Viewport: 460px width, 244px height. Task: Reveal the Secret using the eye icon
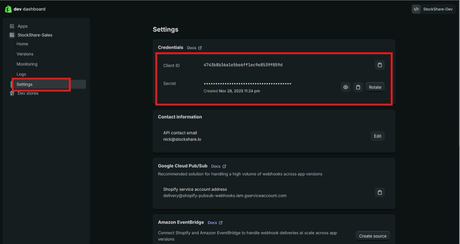click(x=346, y=87)
